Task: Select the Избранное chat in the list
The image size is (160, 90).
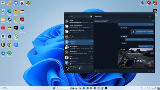Action: click(x=79, y=42)
